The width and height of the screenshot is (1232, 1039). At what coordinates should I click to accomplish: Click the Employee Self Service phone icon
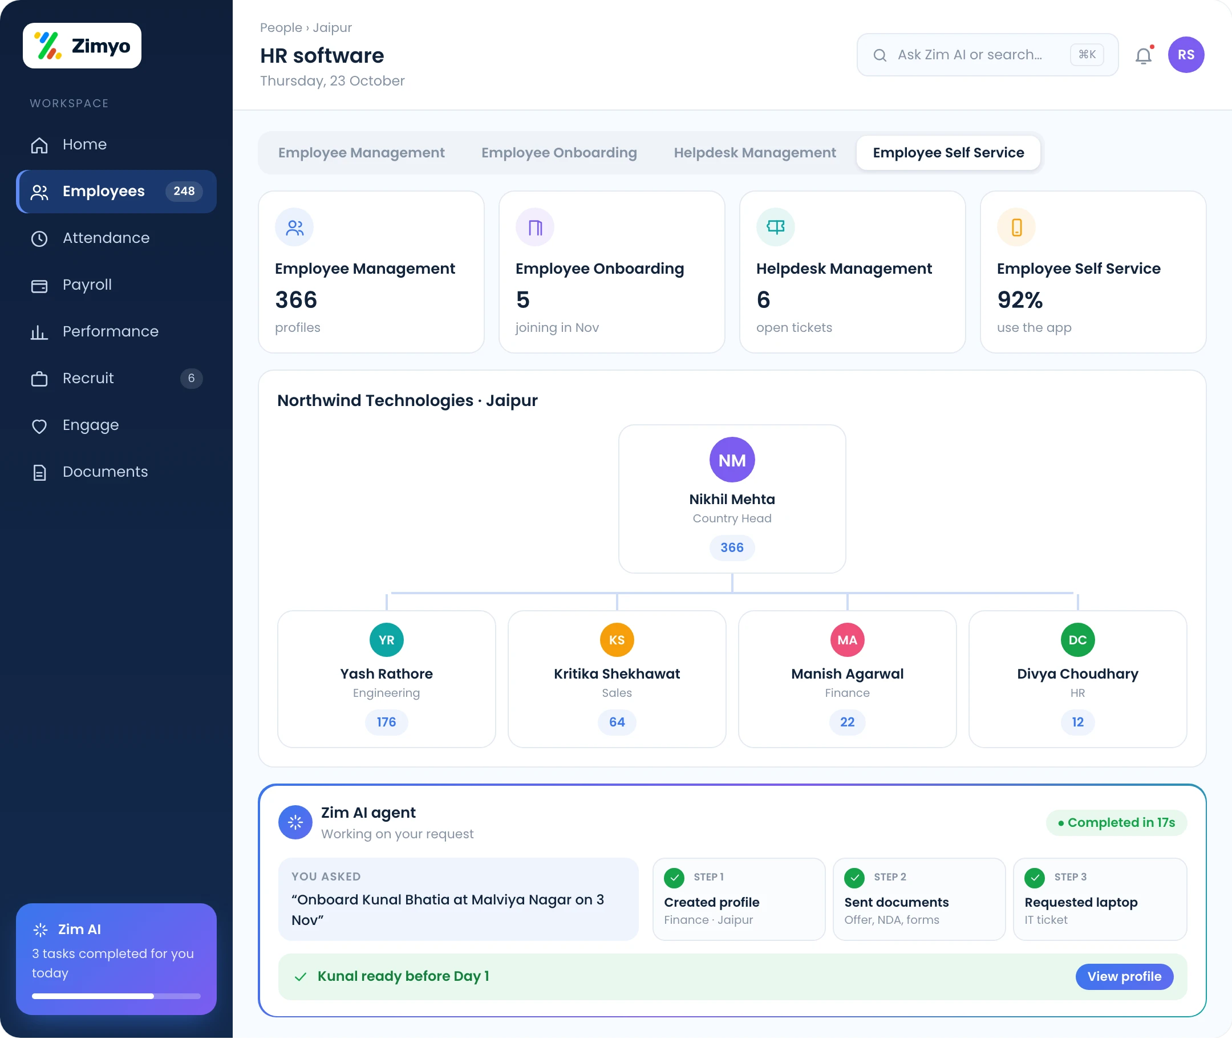point(1016,228)
